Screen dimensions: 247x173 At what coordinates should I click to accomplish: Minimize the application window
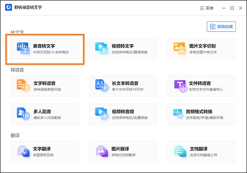224,8
